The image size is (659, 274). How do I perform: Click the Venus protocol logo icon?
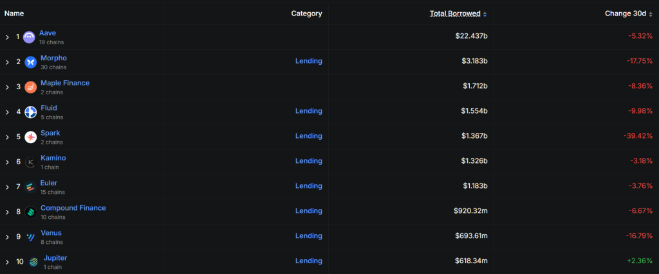(30, 237)
